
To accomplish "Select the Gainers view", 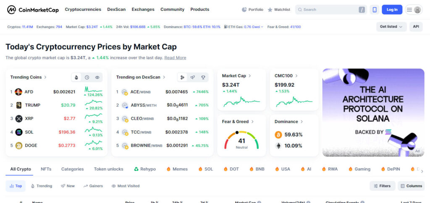I will click(93, 186).
